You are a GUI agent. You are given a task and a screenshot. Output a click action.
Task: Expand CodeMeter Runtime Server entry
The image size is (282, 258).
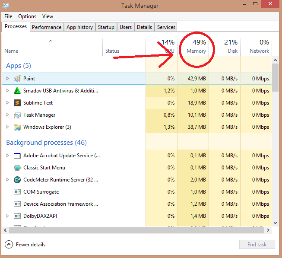[7, 179]
